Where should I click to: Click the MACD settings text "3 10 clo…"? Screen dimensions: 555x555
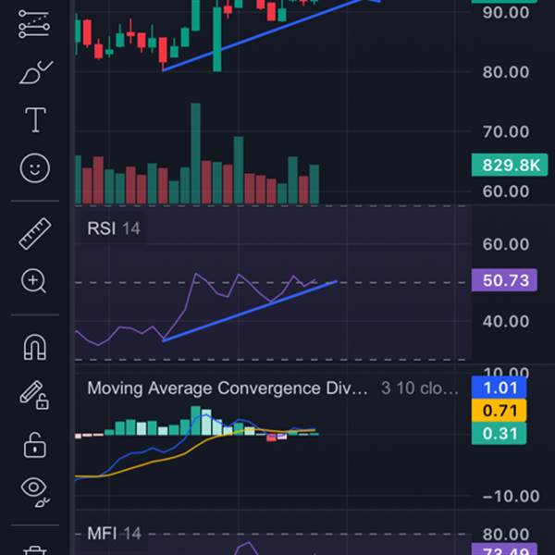click(x=420, y=388)
